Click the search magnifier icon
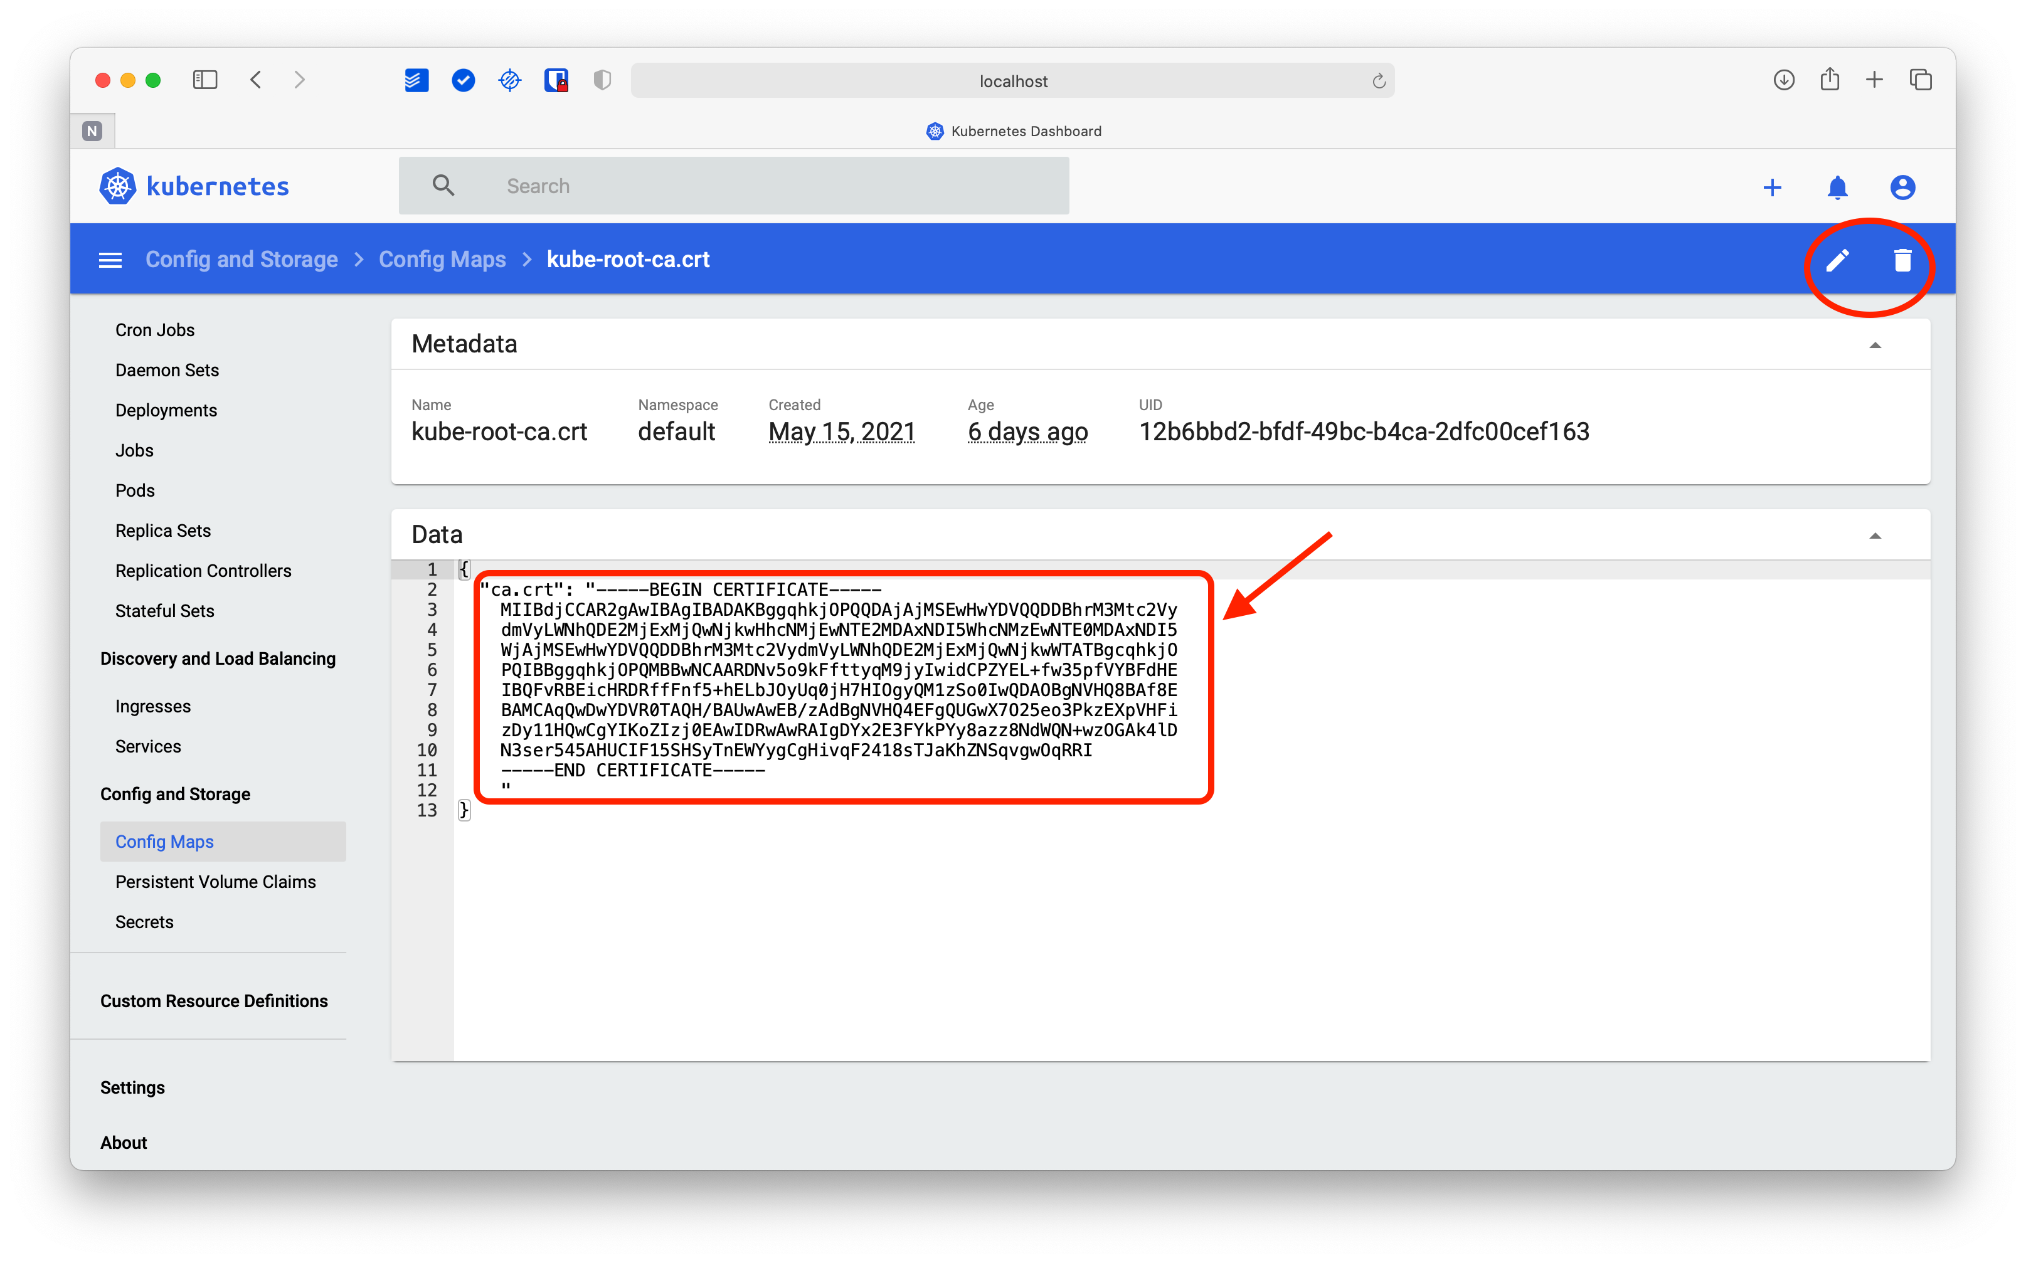This screenshot has width=2026, height=1263. tap(443, 186)
